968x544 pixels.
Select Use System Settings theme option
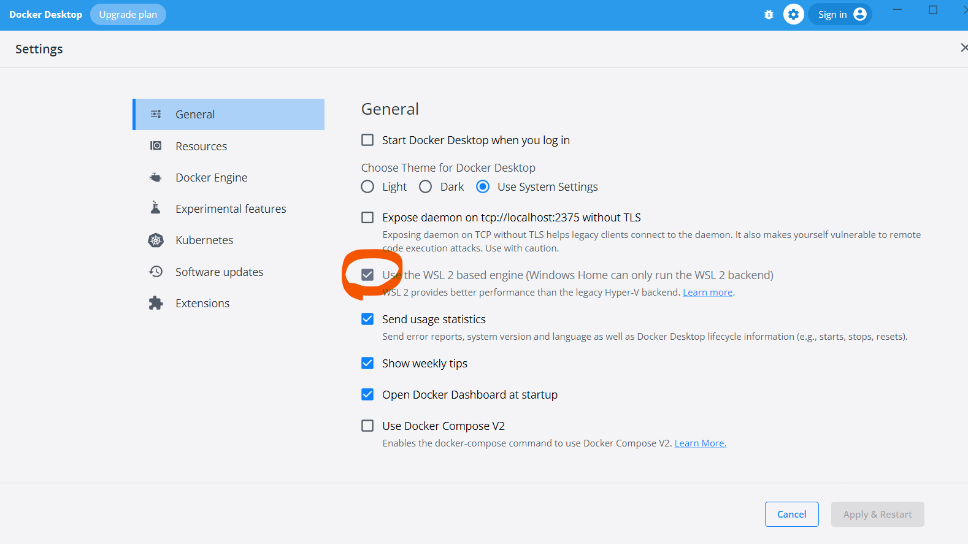click(x=483, y=186)
